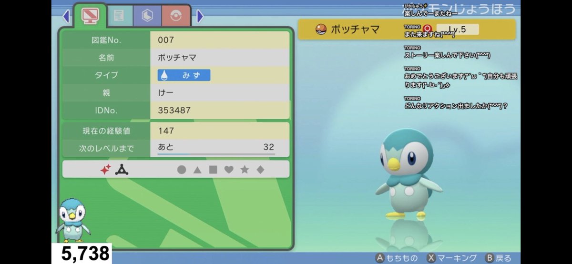
Task: Click the IDNo. row label
Action: [x=106, y=111]
